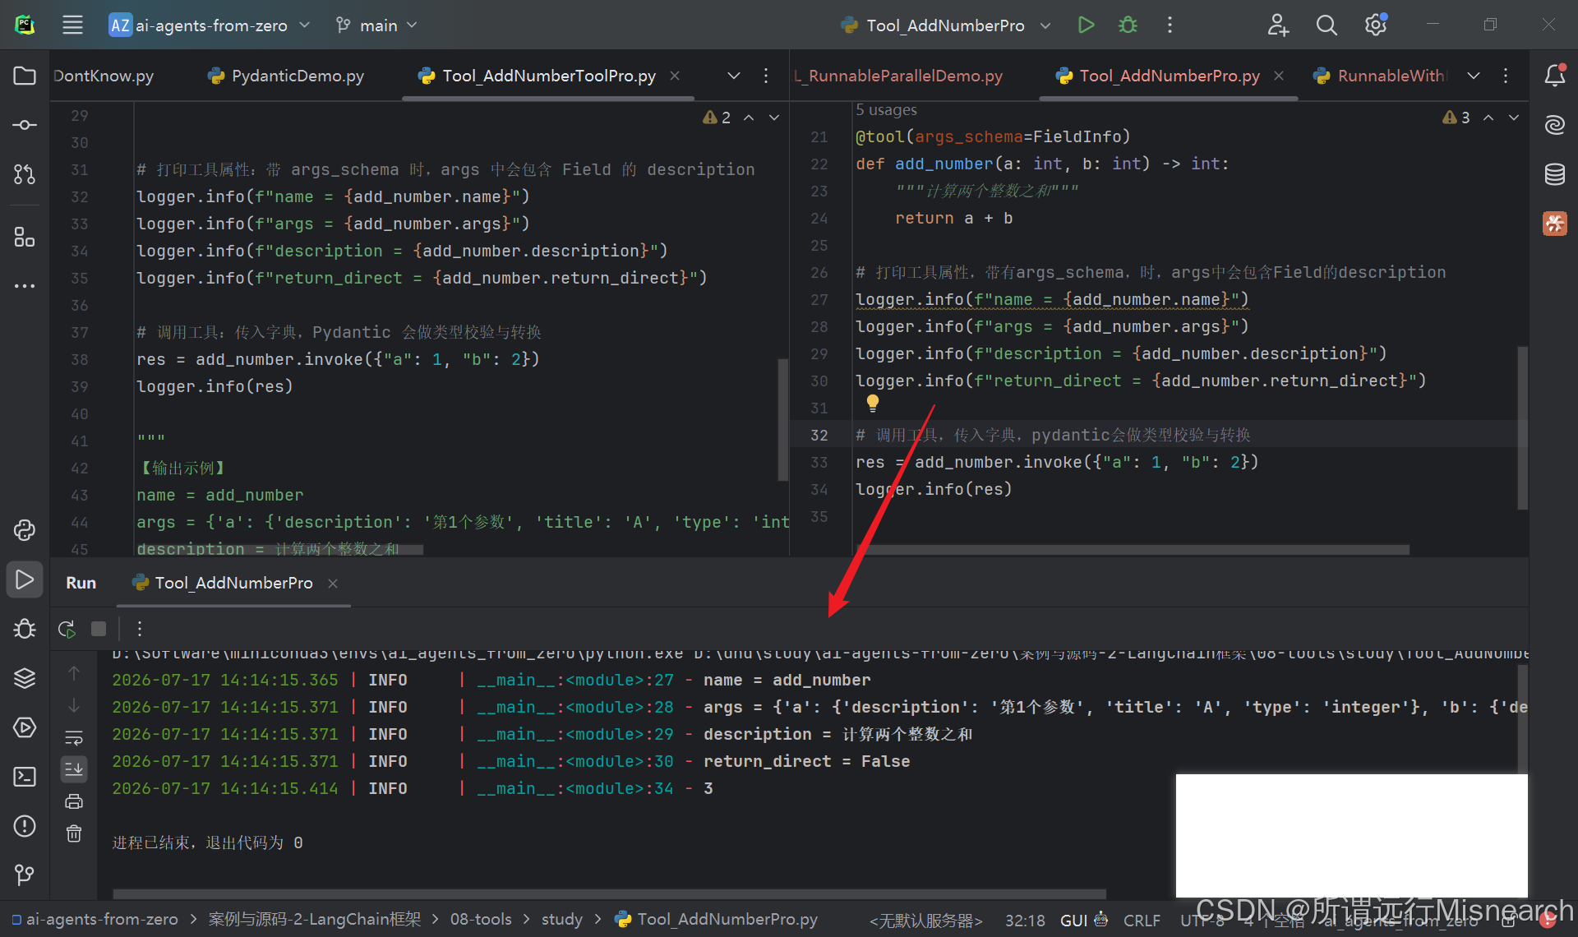Open the Python Console tool window
This screenshot has height=937, width=1578.
coord(25,530)
